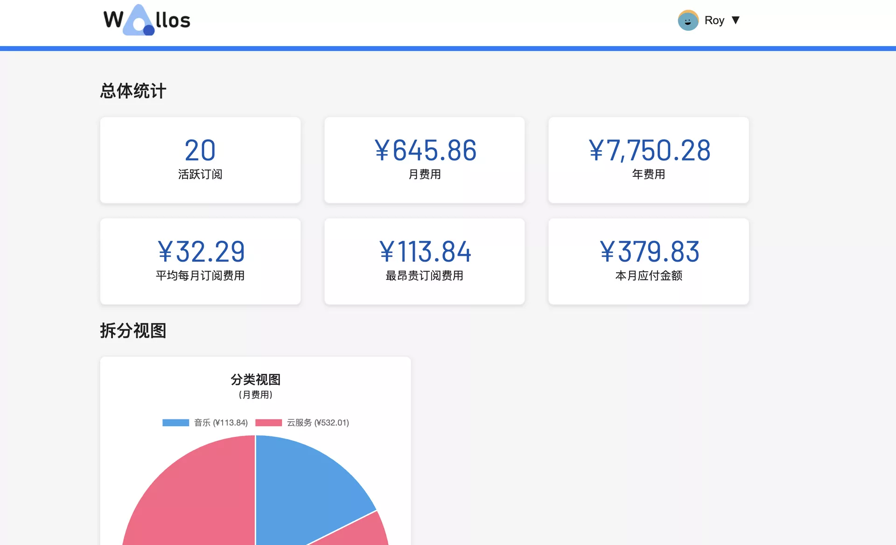
Task: Click the blue legend color swatch
Action: coord(175,423)
